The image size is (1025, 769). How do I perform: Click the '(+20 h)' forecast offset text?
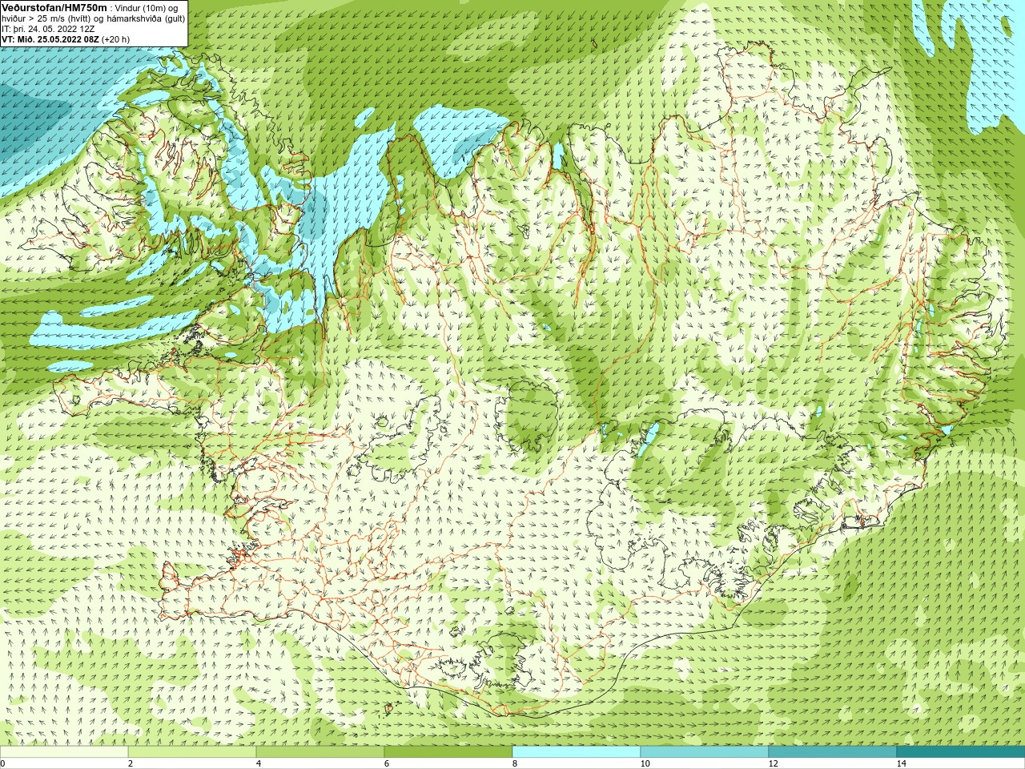click(115, 39)
